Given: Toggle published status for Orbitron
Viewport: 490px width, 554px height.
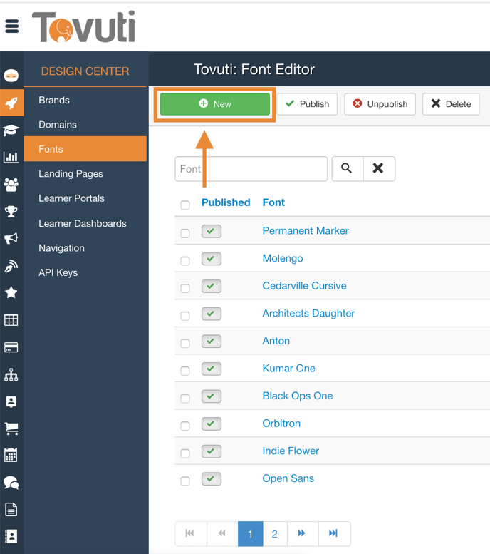Looking at the screenshot, I should coord(211,424).
